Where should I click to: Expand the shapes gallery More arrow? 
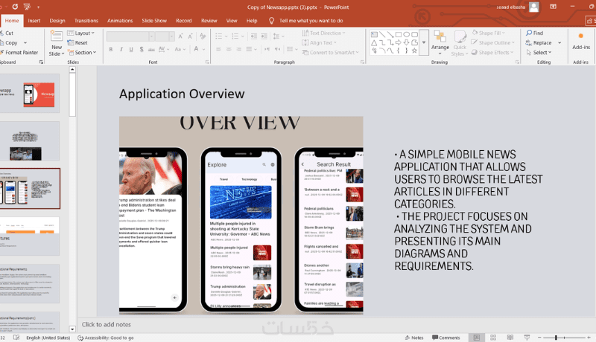(423, 42)
